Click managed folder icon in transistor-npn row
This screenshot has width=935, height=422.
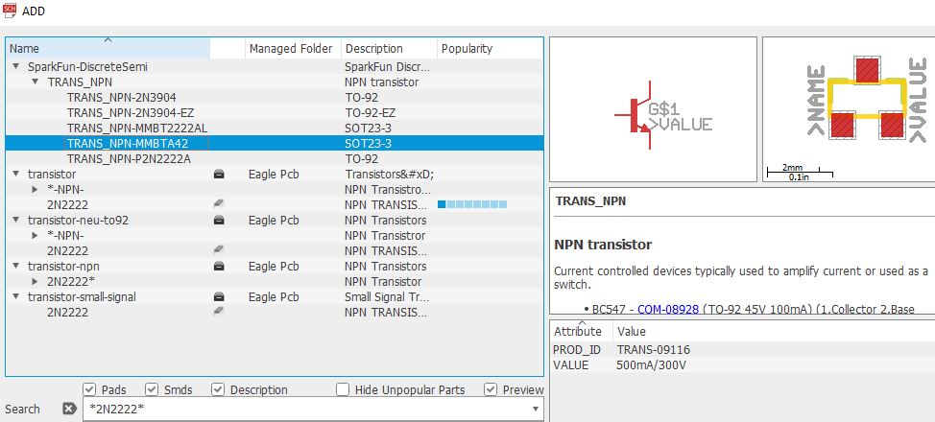219,267
